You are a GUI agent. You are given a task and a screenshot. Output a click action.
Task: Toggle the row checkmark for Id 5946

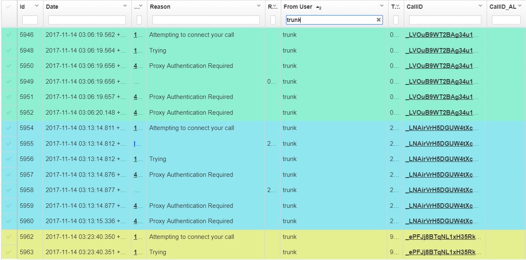9,35
